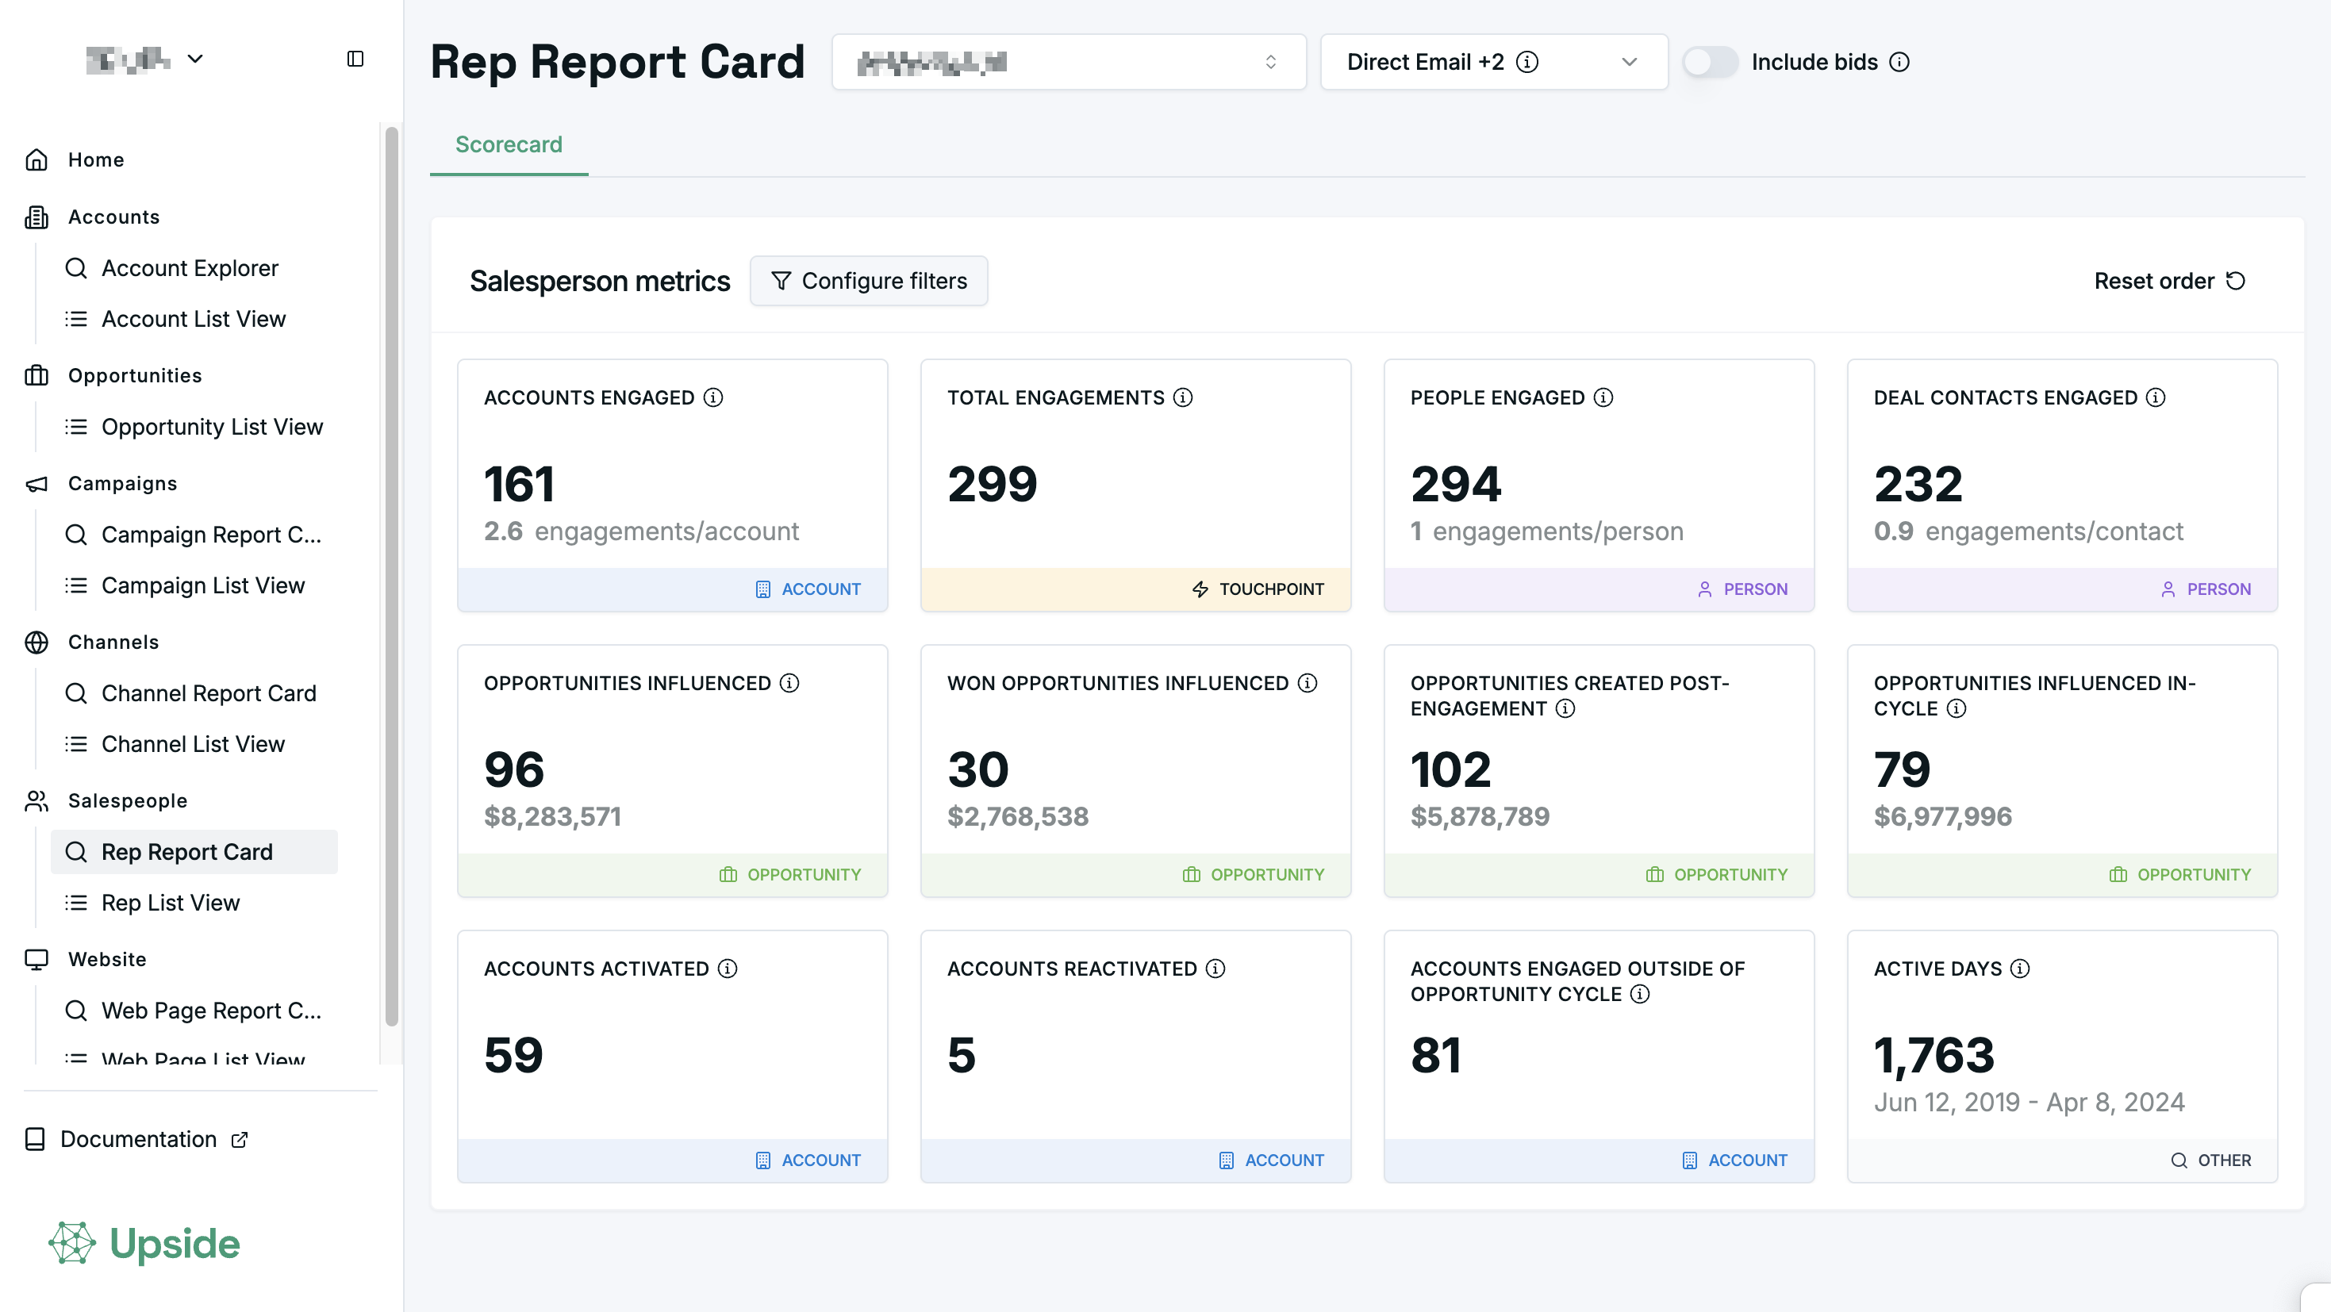Click info icon beside Total Engagements
The height and width of the screenshot is (1312, 2331).
pos(1183,398)
